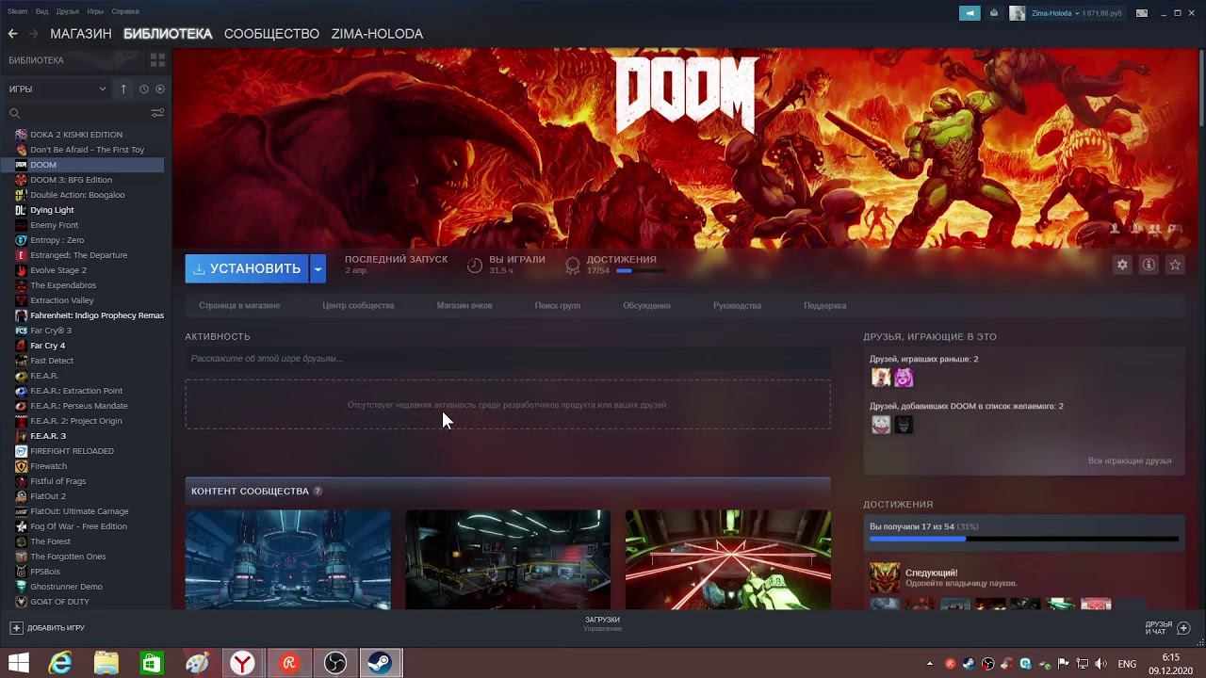Click the achievements progress bar in header
This screenshot has height=678, width=1206.
click(x=642, y=270)
